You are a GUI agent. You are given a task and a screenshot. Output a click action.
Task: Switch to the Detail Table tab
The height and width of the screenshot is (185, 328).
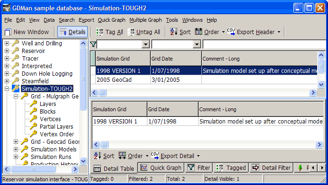(x=114, y=168)
